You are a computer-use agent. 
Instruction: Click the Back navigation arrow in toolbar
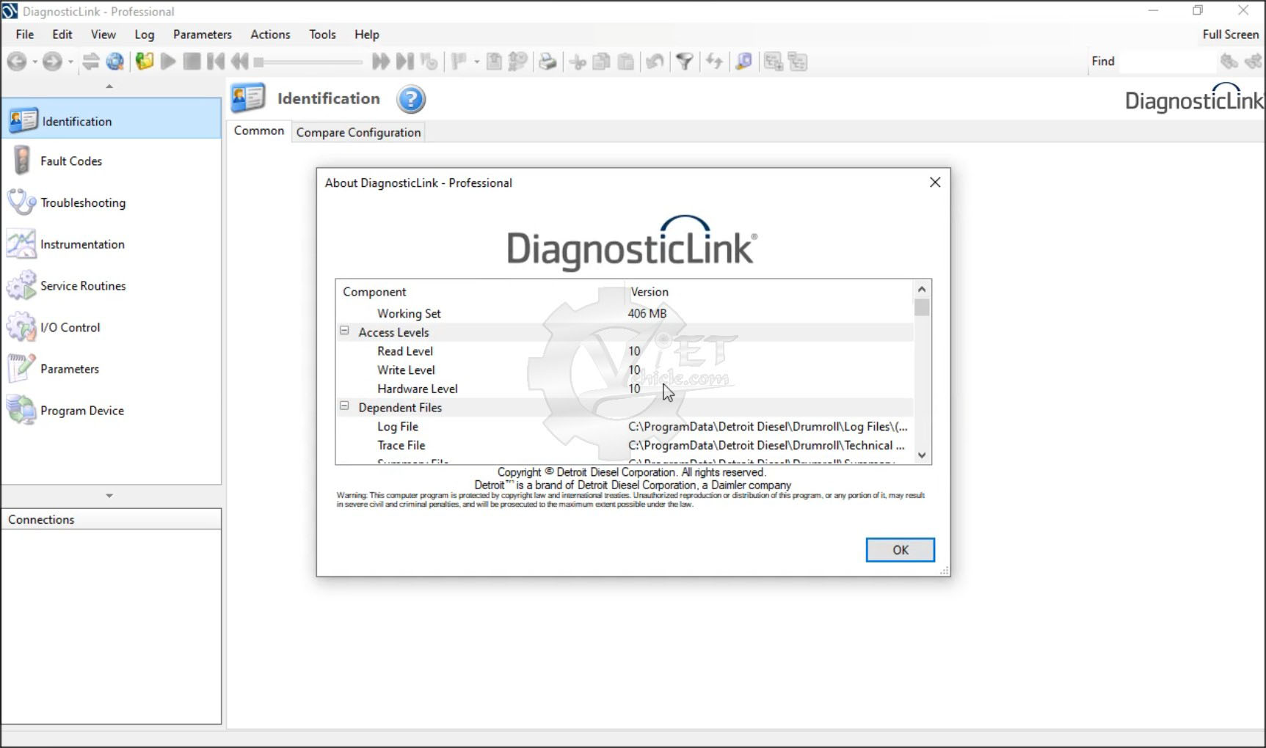(17, 62)
